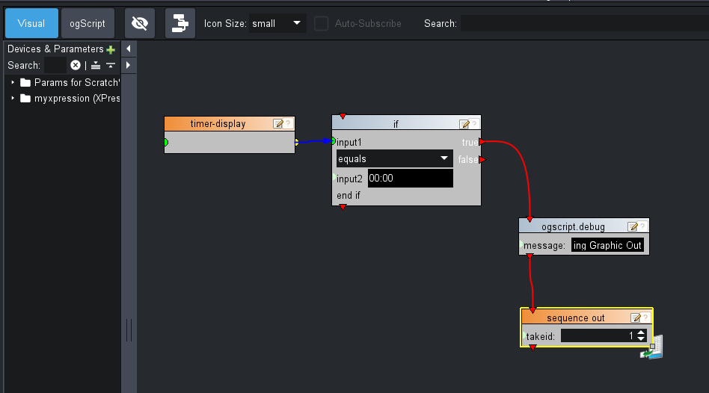This screenshot has width=709, height=393.
Task: Expand the side panel with the right arrow
Action: (x=129, y=66)
